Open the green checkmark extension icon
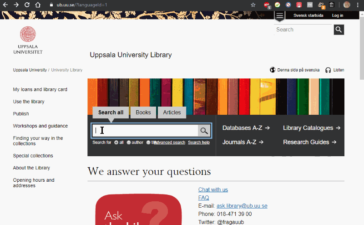 [x=278, y=5]
